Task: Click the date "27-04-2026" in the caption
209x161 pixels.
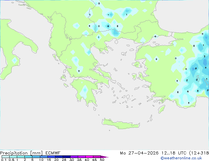Action: pos(143,153)
